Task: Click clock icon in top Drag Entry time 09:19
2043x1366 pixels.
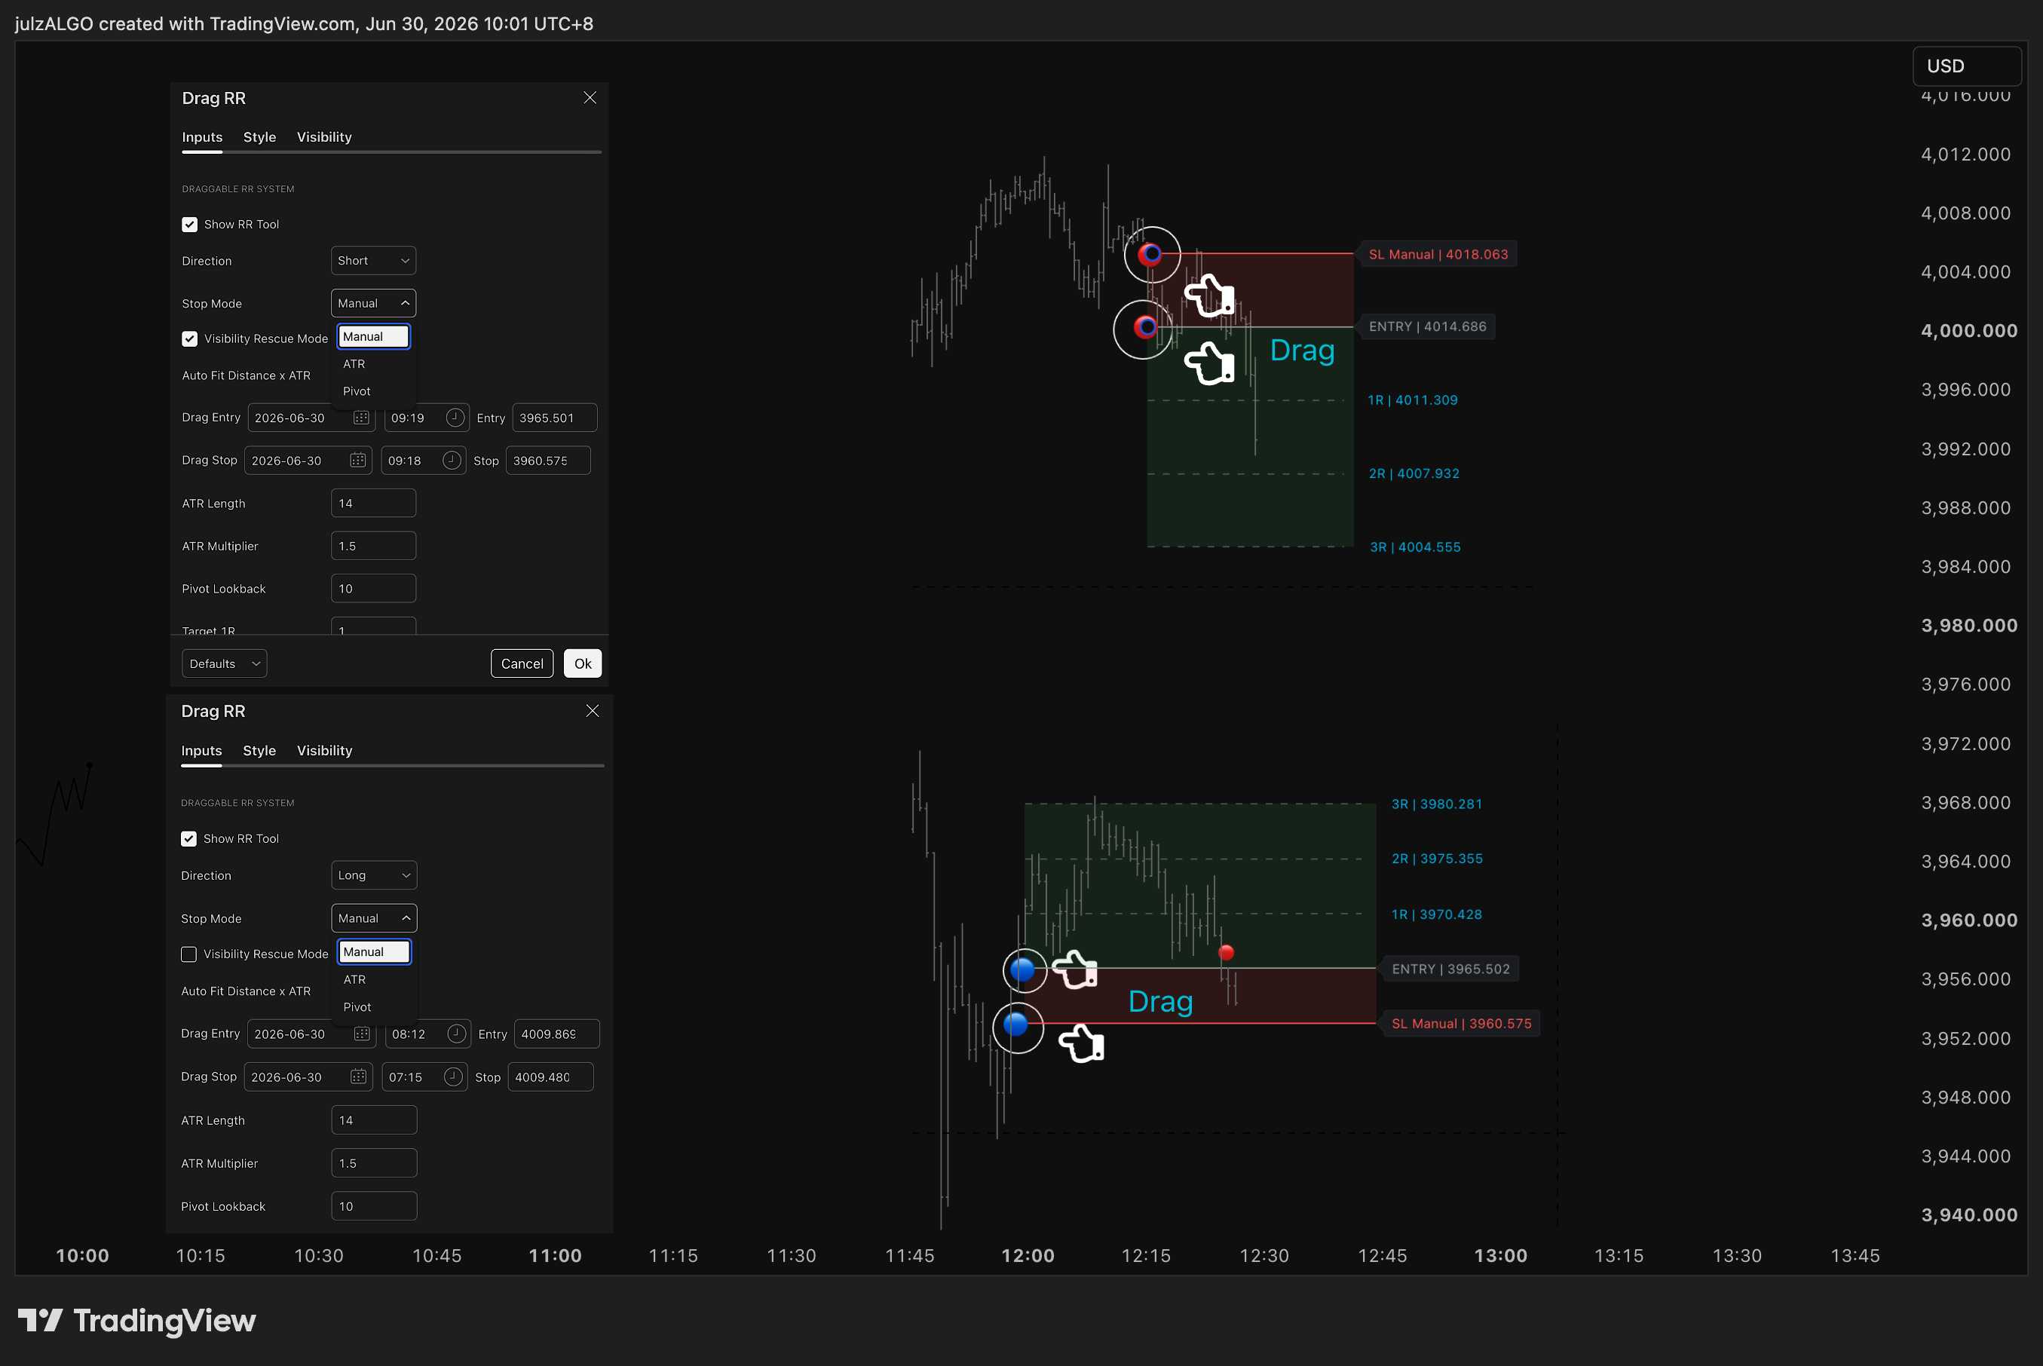Action: click(455, 418)
